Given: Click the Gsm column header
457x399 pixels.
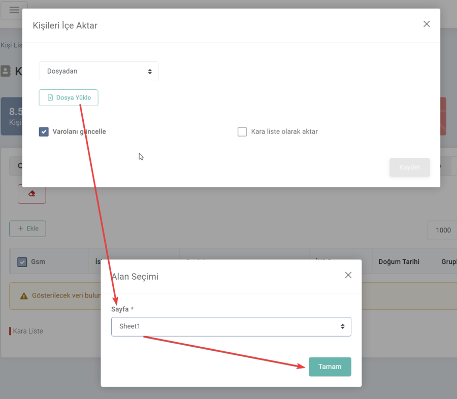Looking at the screenshot, I should [38, 262].
